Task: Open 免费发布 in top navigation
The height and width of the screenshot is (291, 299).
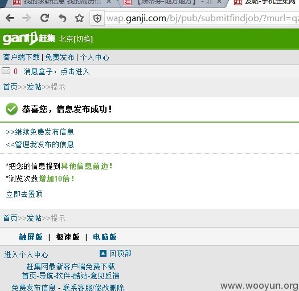Action: [60, 57]
